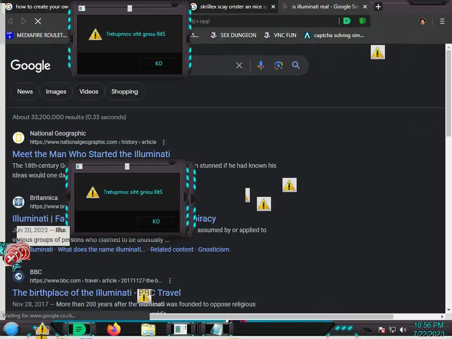Click the red error icon cluster beside the BBC result
Screen dimensions: 452x339
pyautogui.click(x=17, y=254)
